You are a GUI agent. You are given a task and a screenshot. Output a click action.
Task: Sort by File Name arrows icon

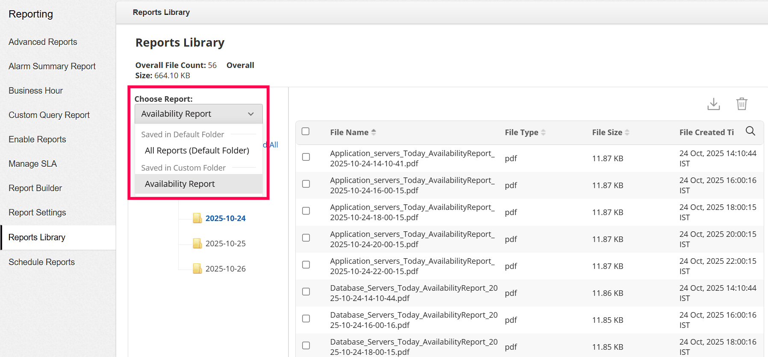374,133
